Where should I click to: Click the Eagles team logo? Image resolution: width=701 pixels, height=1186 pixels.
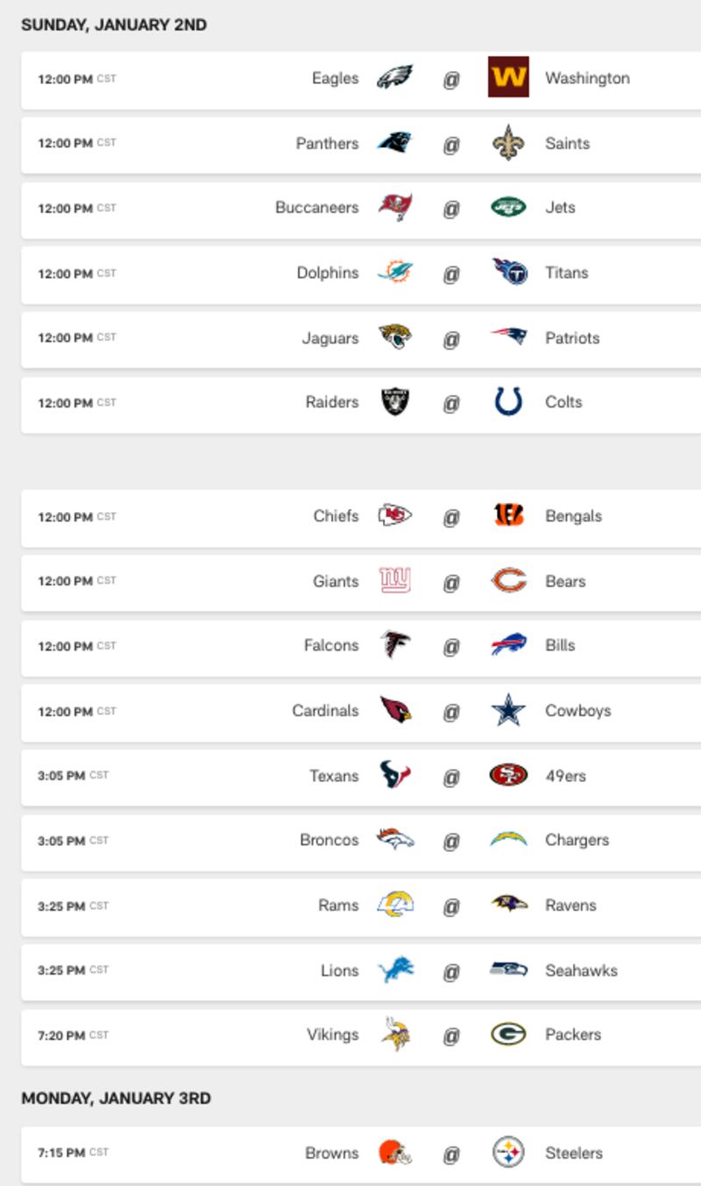[x=394, y=78]
